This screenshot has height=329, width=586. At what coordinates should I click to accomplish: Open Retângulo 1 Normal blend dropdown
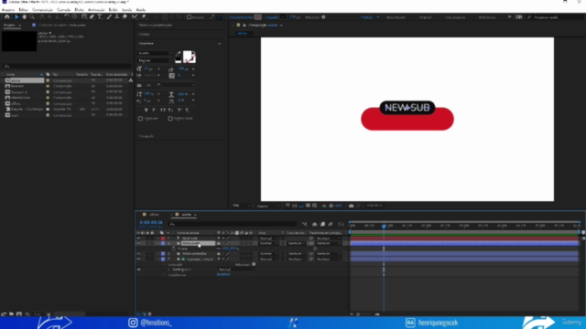235,270
